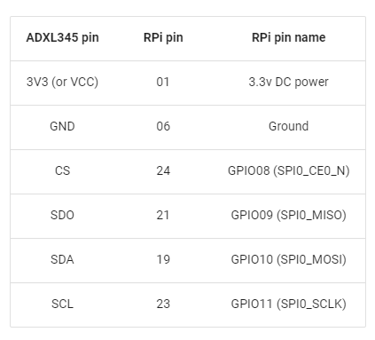This screenshot has height=340, width=375.
Task: Select the Ground pin name cell
Action: point(288,126)
